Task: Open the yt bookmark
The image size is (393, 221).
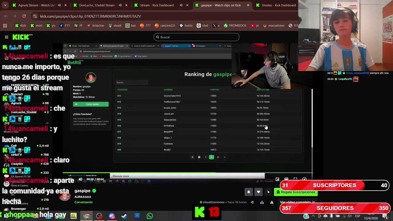Action: (255, 25)
